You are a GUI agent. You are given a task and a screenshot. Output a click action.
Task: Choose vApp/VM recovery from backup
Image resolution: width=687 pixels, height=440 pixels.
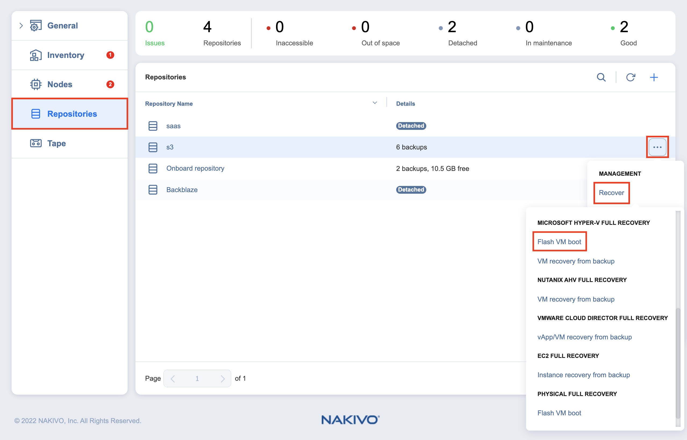585,337
